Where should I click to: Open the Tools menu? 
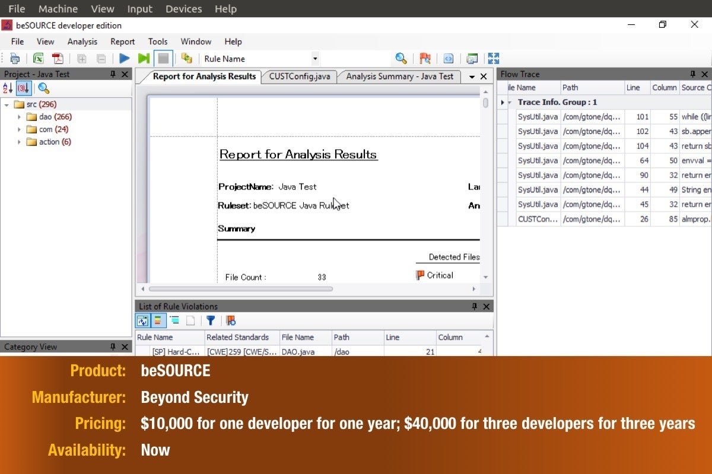[158, 41]
